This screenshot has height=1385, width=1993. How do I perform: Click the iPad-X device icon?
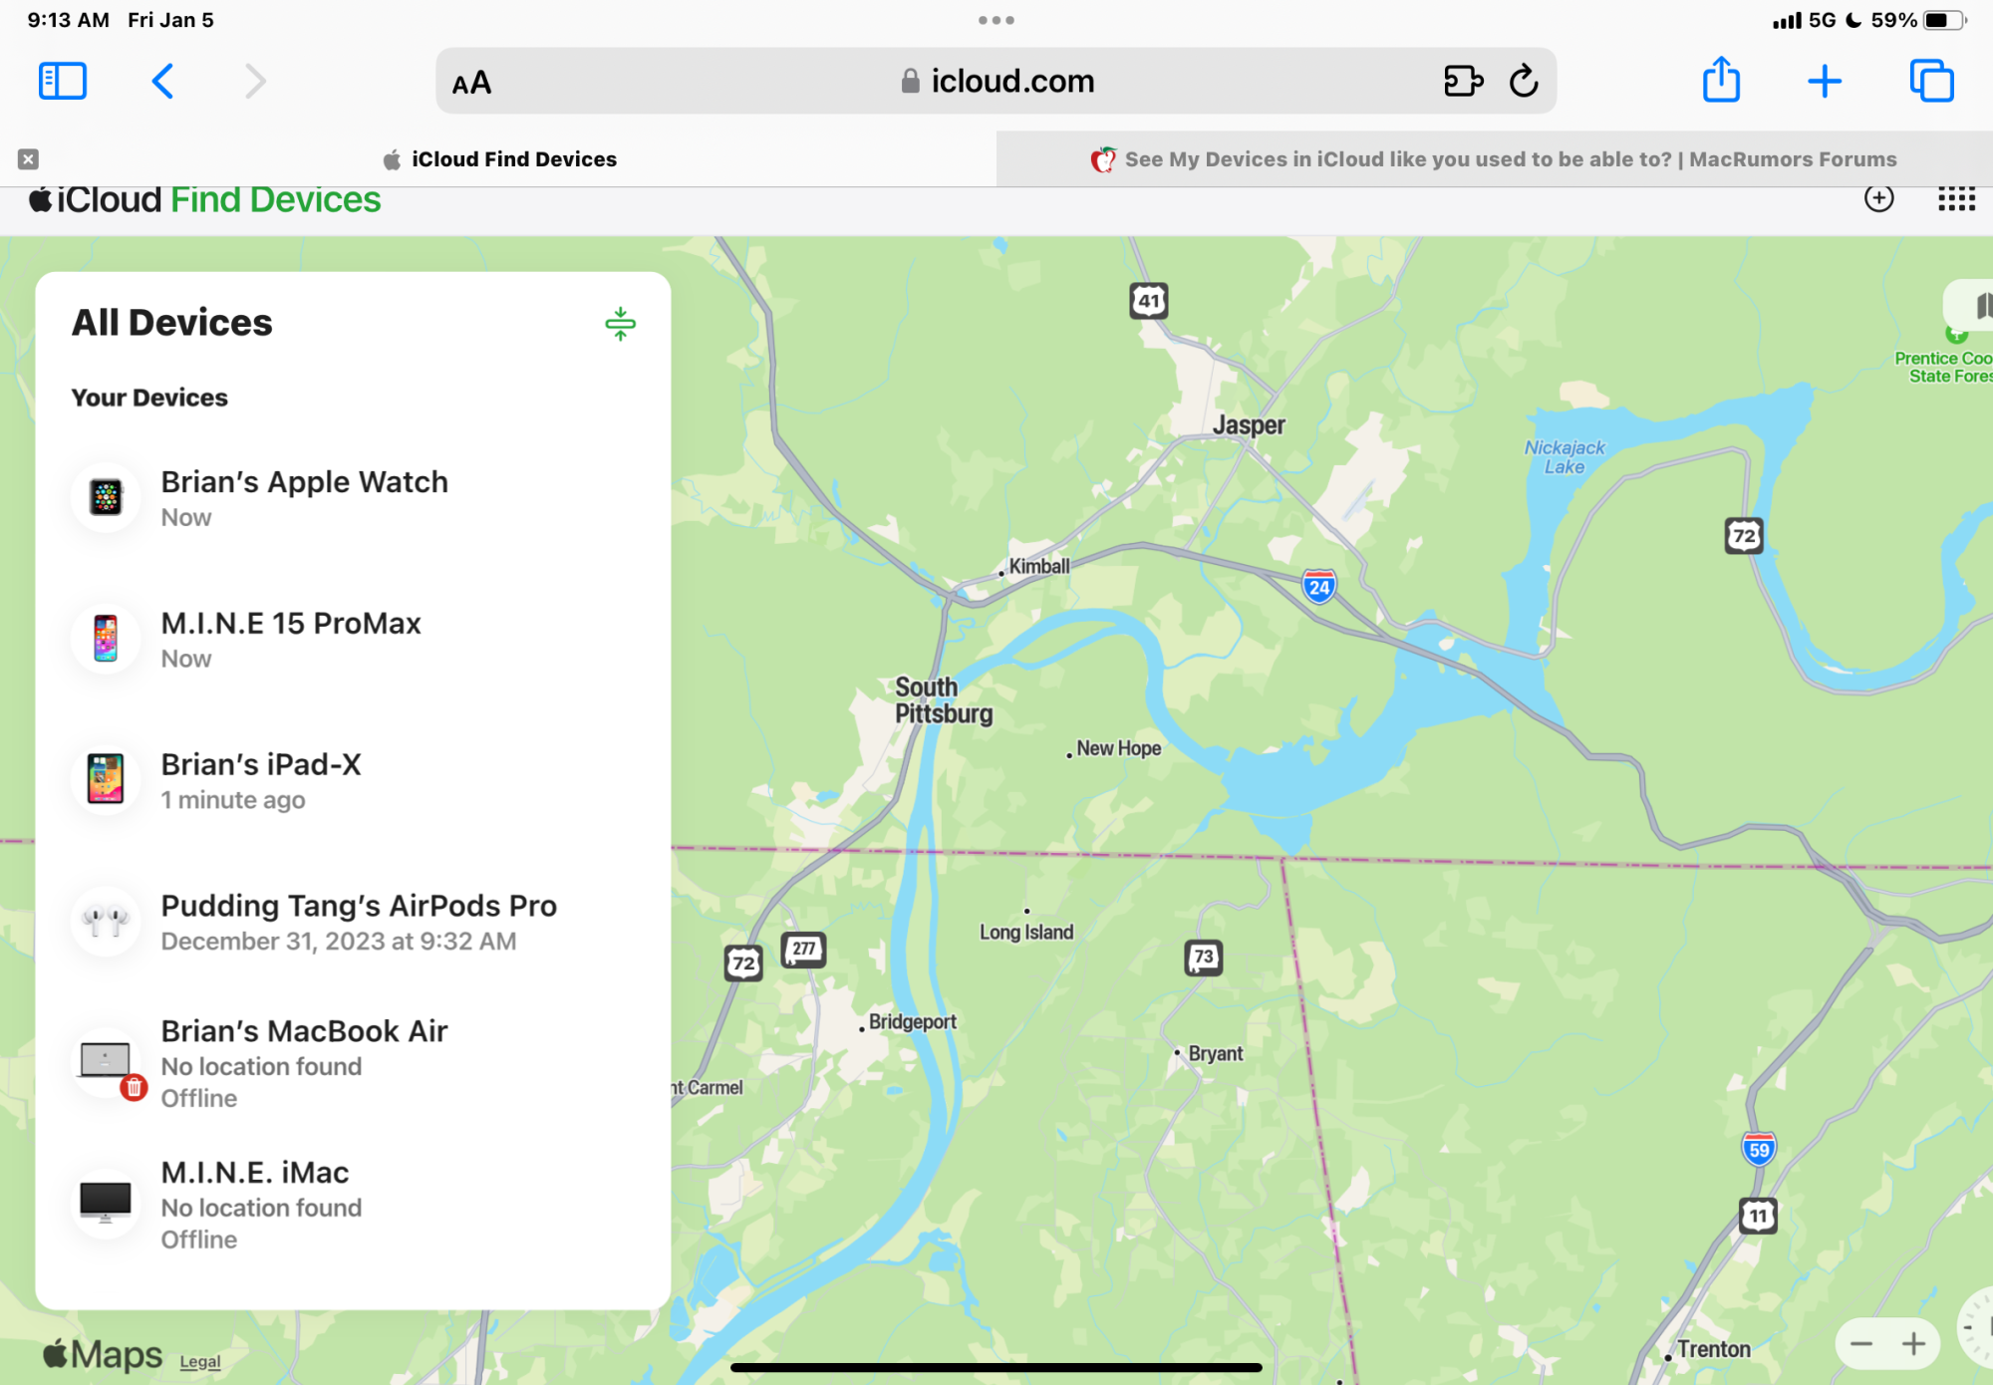(106, 780)
